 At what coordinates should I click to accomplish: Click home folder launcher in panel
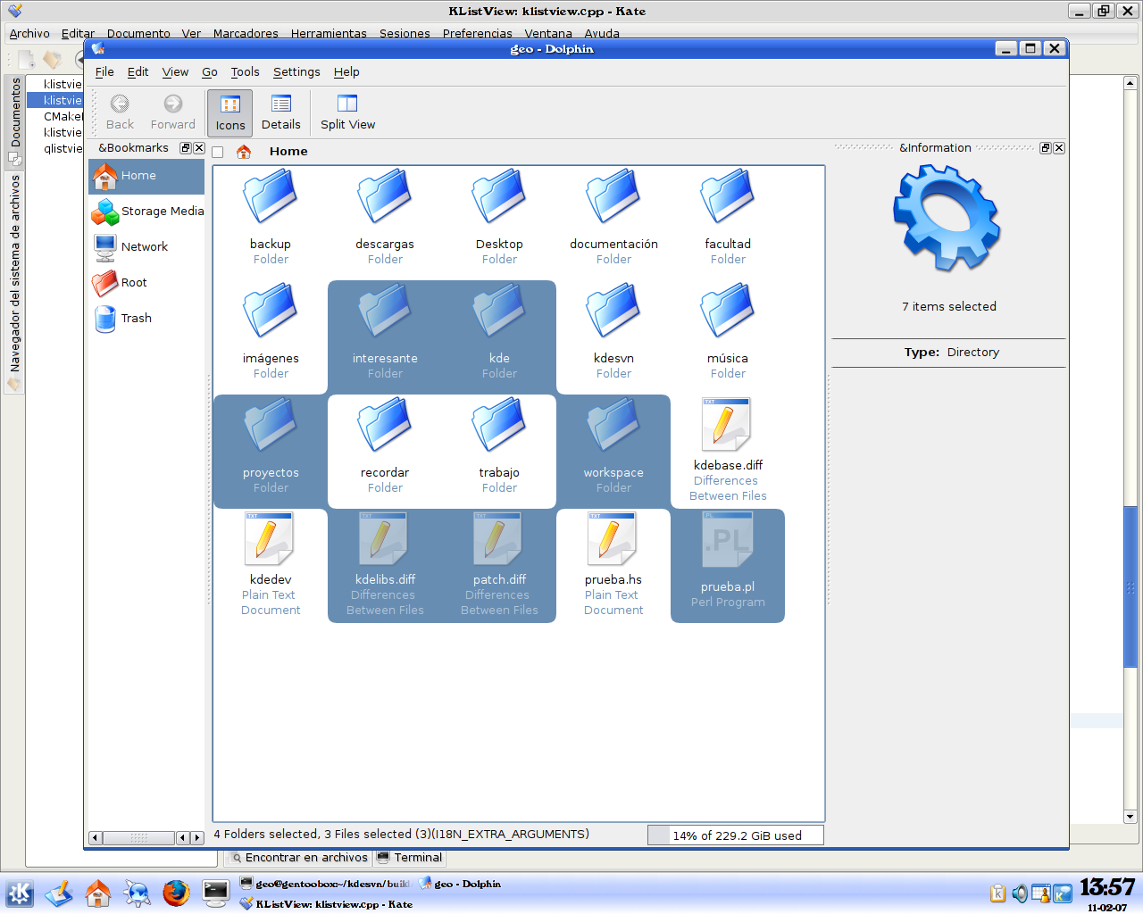(x=98, y=893)
